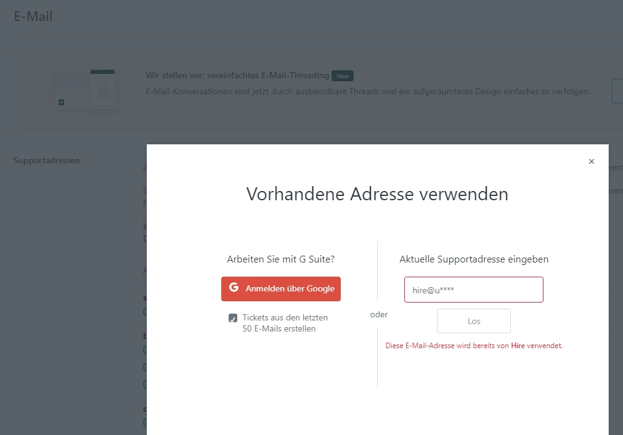Click the Los button
This screenshot has height=435, width=623.
(474, 321)
